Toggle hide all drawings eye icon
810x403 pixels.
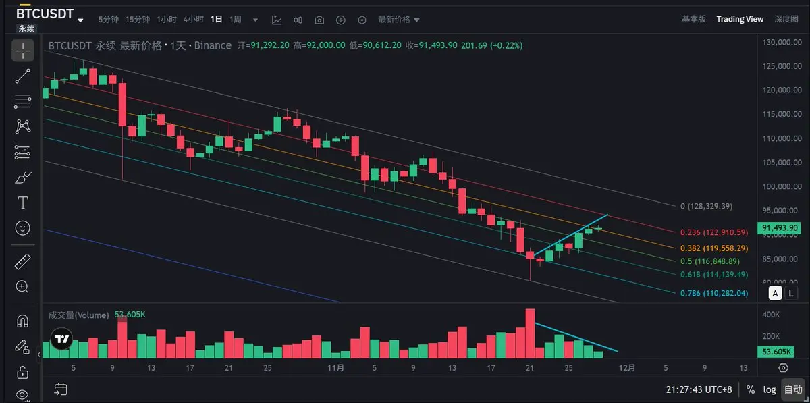[22, 395]
